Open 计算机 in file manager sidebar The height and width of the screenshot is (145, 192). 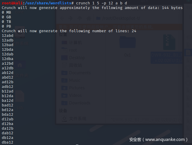[x=72, y=43]
